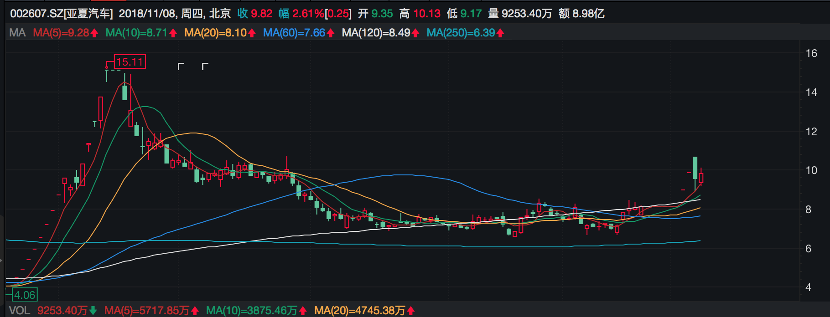
Task: Click the up arrow beside MA(20)=8.10
Action: click(252, 33)
